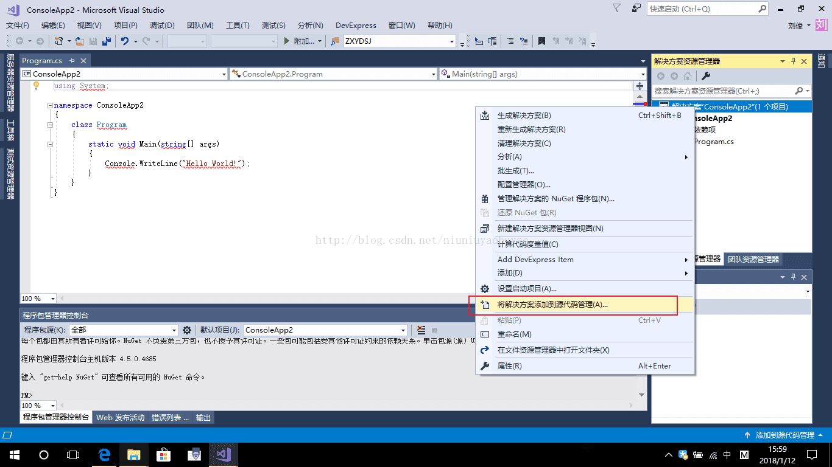Open the notifications filter flag icon
This screenshot has width=832, height=467.
point(617,9)
